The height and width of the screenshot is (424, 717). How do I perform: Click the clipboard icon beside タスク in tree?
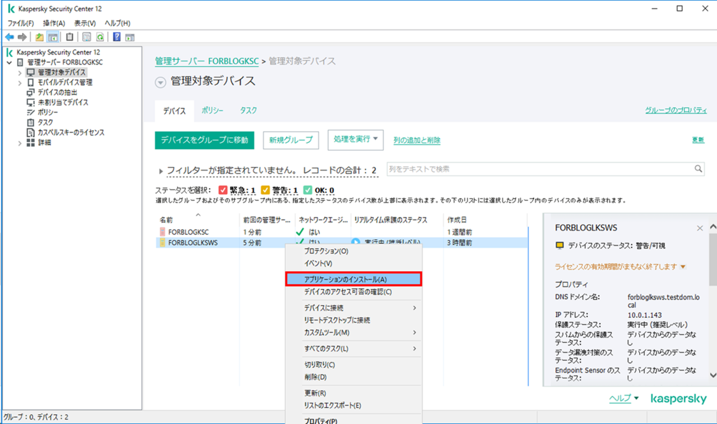click(30, 122)
